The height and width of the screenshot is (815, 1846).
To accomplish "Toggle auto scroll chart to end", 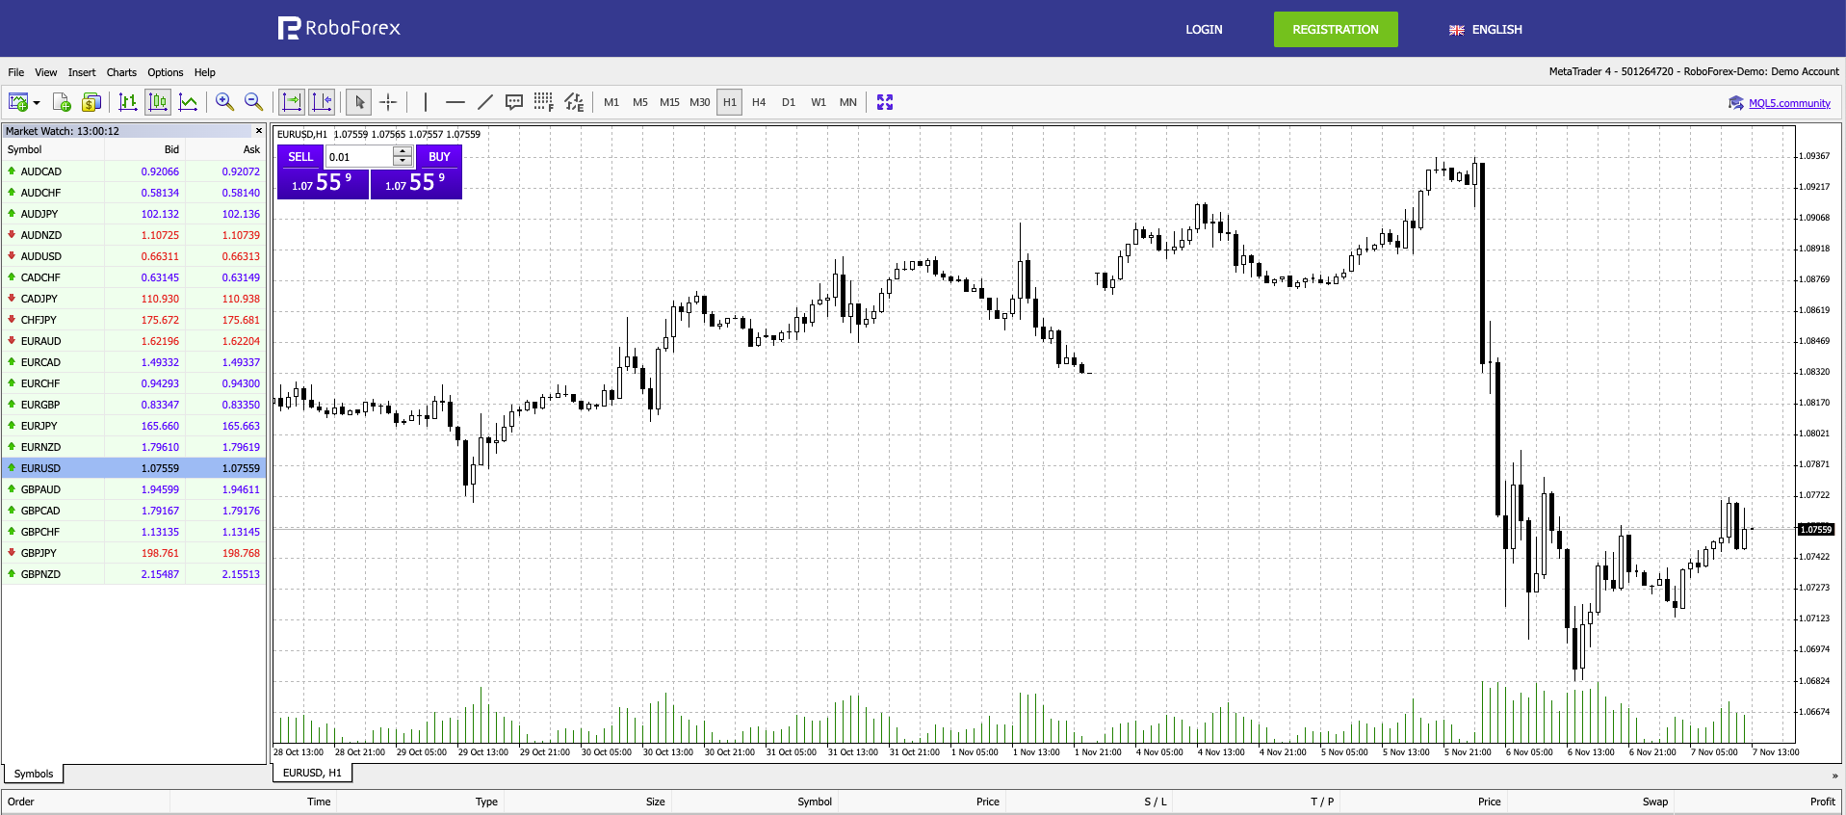I will [x=292, y=102].
